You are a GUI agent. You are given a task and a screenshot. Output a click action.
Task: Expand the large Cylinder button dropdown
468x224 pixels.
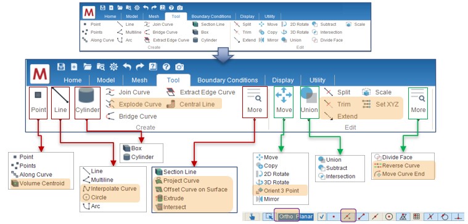pyautogui.click(x=87, y=103)
